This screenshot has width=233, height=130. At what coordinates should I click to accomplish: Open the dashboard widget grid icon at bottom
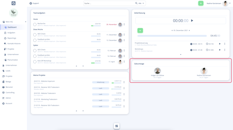tap(116, 126)
